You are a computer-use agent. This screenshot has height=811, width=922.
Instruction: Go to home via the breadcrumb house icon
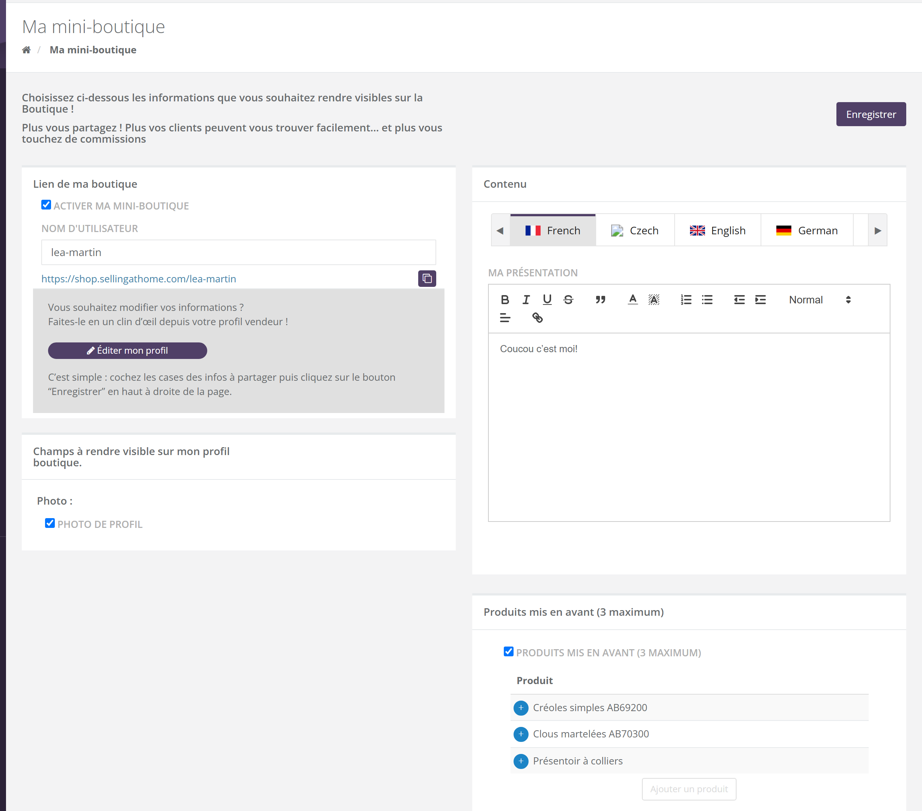pyautogui.click(x=26, y=50)
